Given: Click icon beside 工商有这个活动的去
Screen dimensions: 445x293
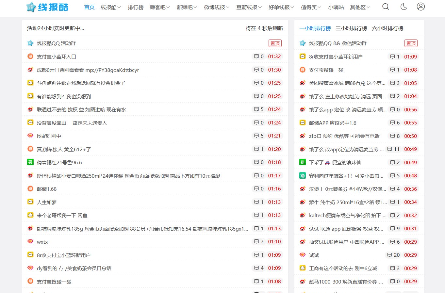Looking at the screenshot, I should tap(303, 268).
